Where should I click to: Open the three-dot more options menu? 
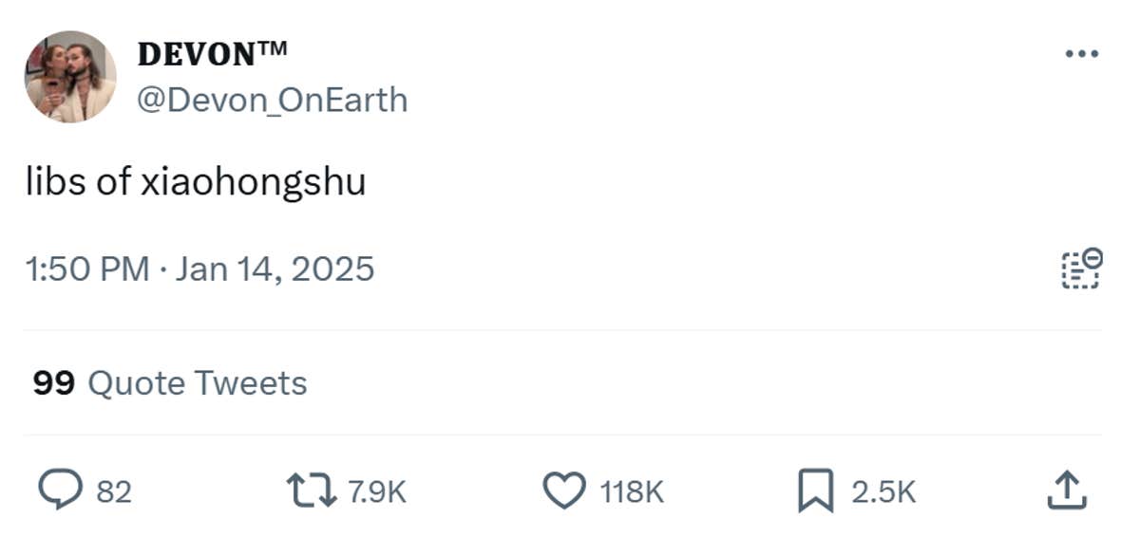[1081, 54]
